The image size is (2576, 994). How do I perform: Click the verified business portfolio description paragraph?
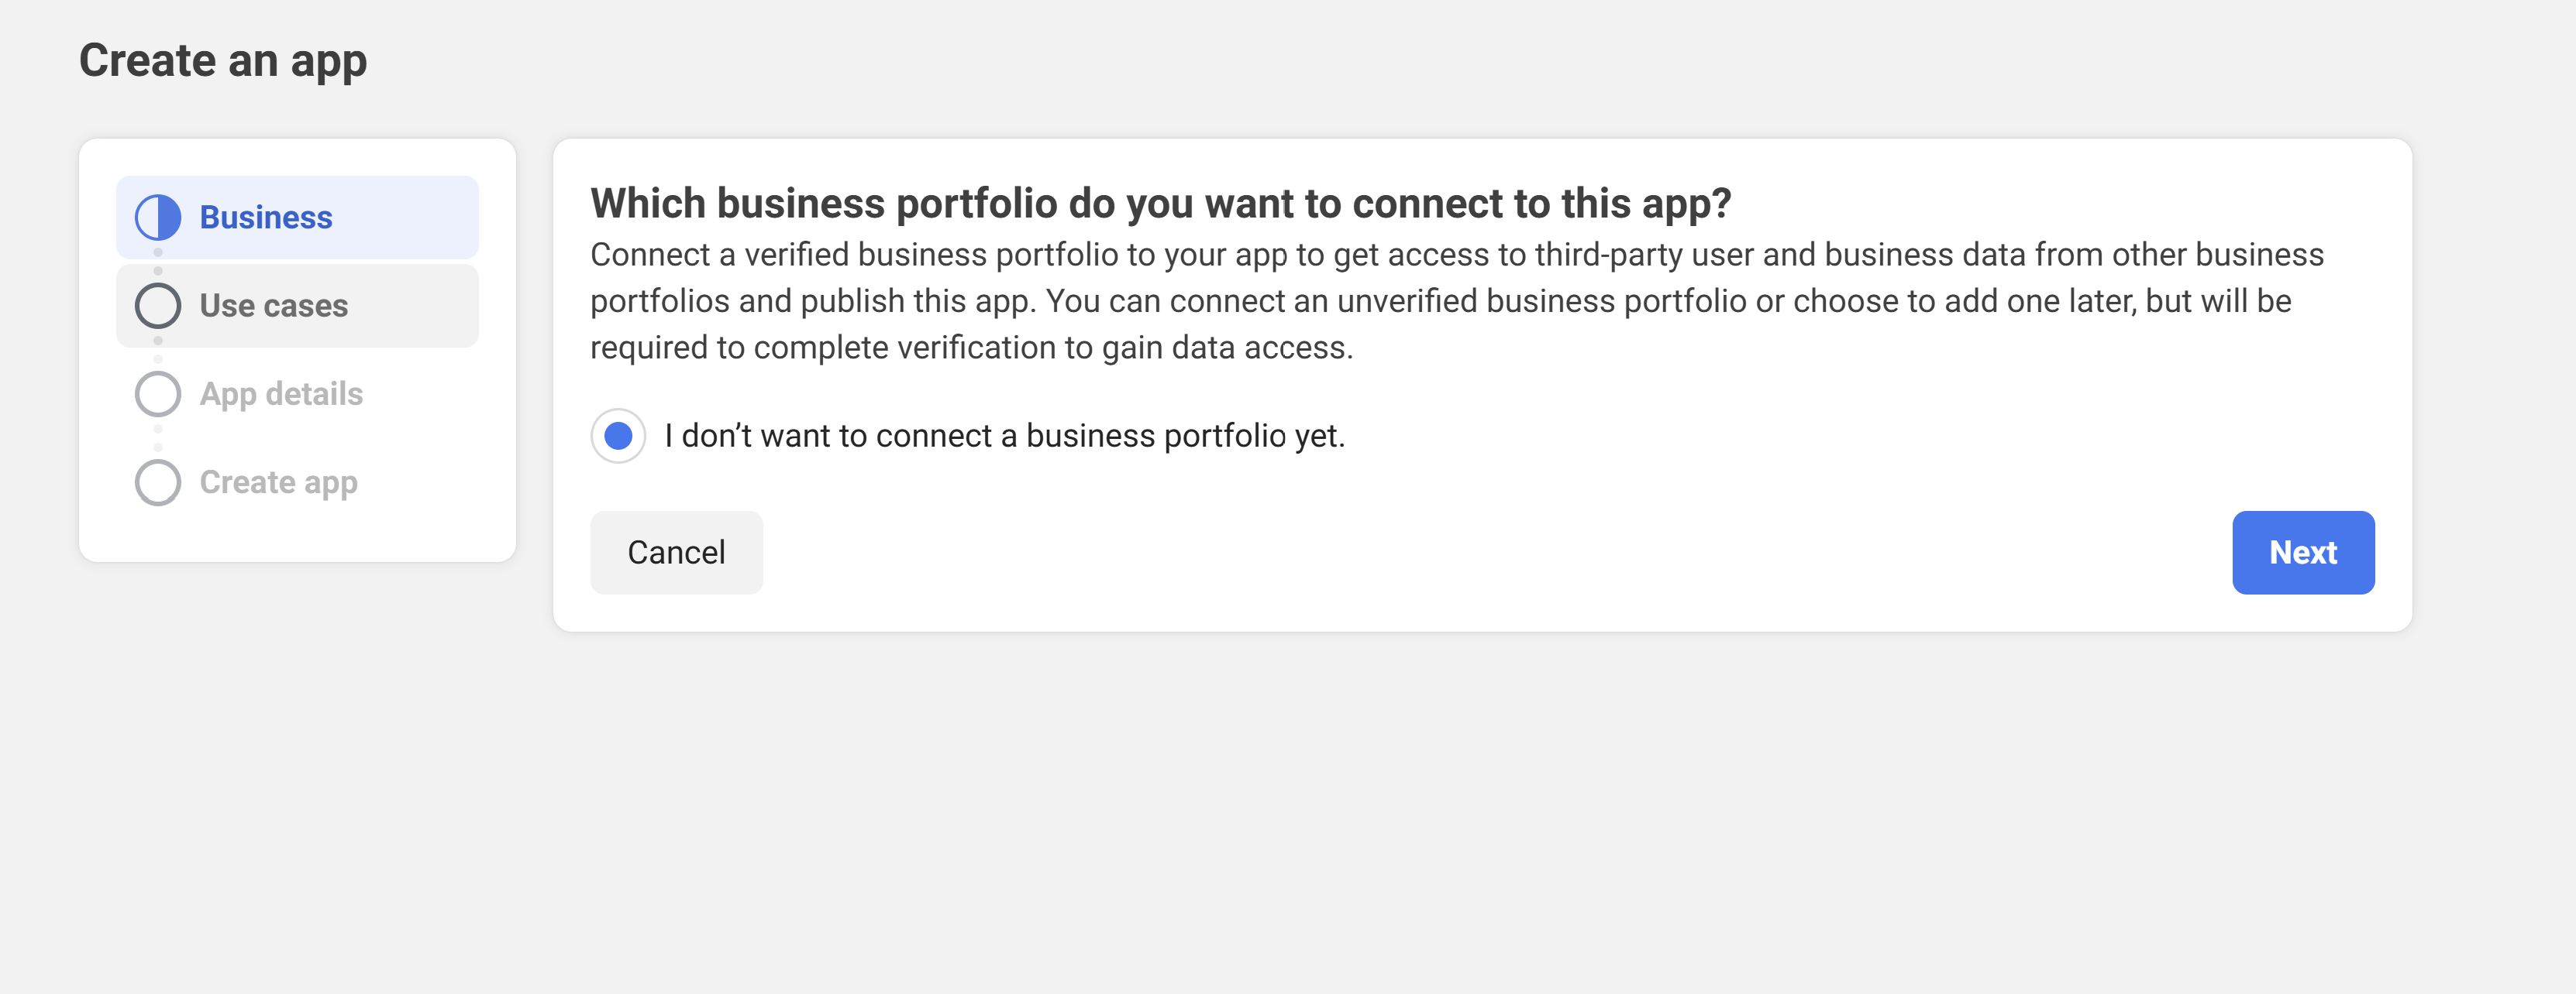coord(1456,300)
